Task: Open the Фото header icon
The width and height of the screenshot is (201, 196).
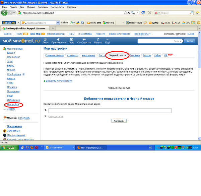Action: click(x=72, y=41)
